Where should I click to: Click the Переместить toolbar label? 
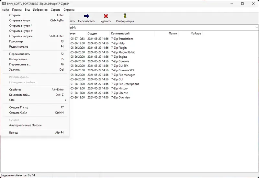click(86, 21)
